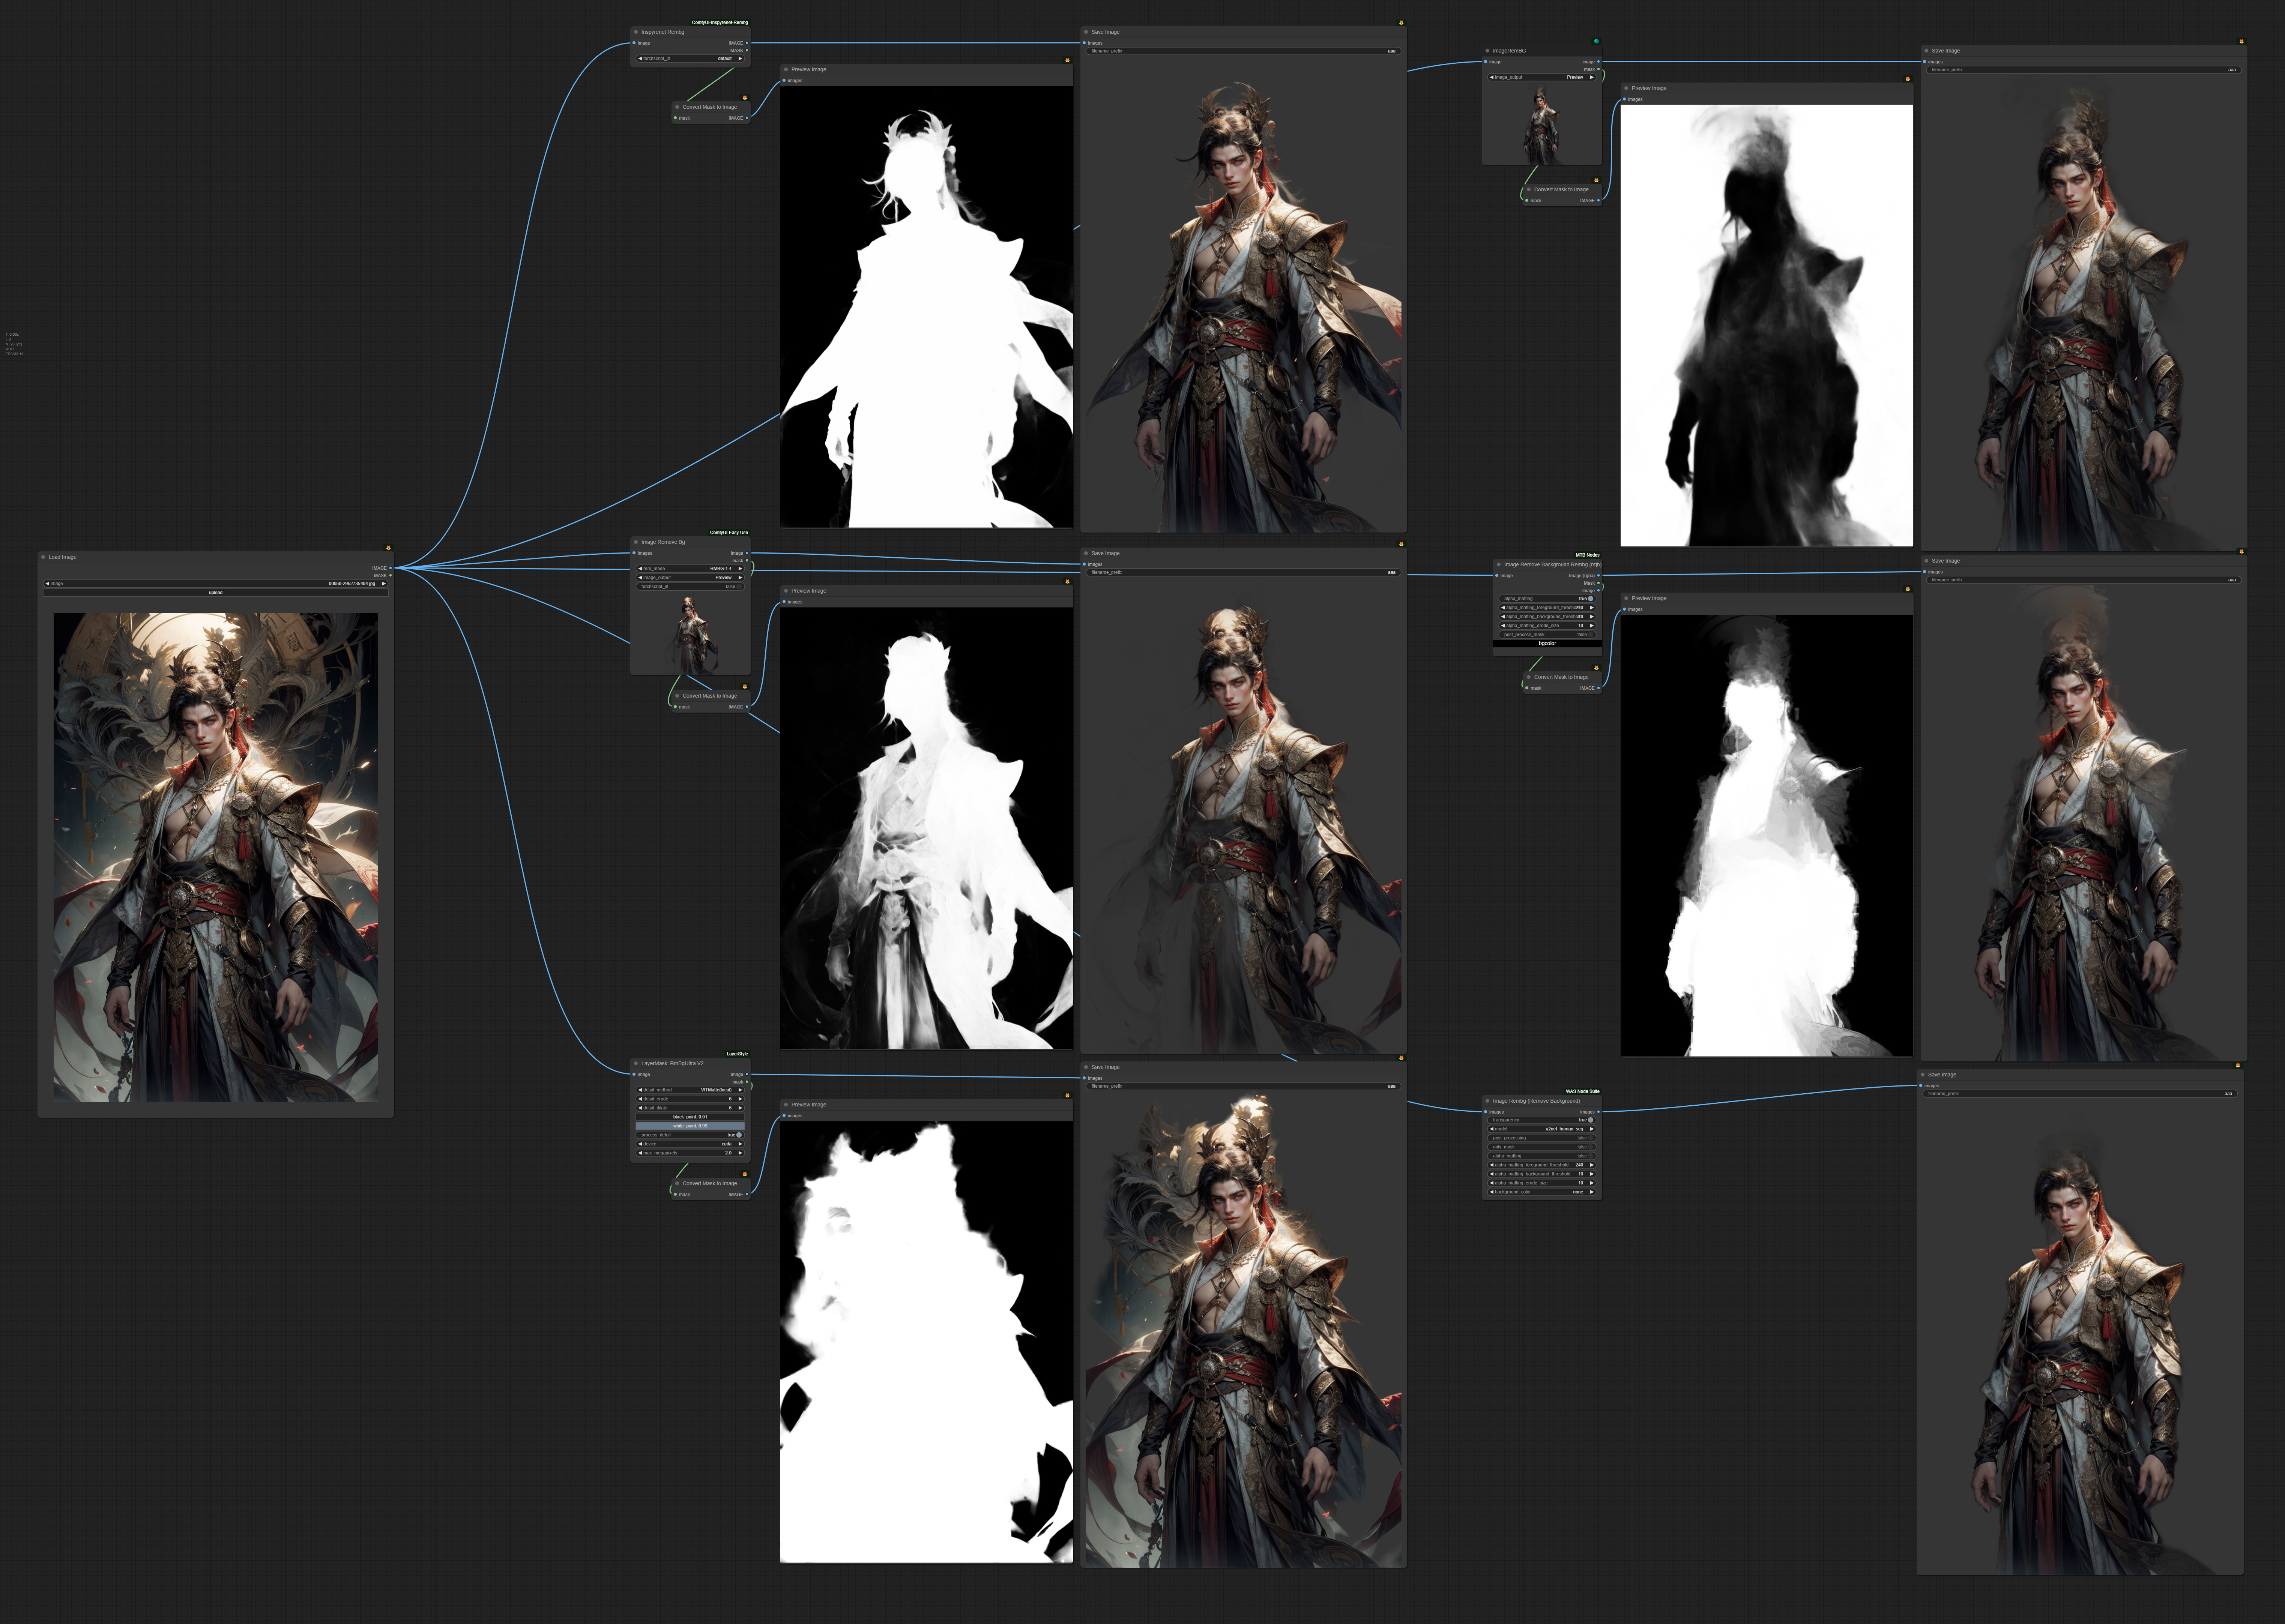
Task: Click the ComfyUI-Inspyrenet-Rembg badge
Action: [720, 23]
